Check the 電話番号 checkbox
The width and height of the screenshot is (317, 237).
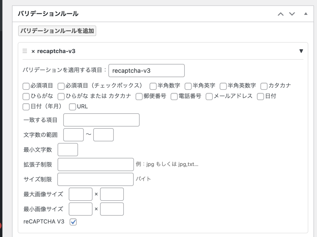pos(174,97)
